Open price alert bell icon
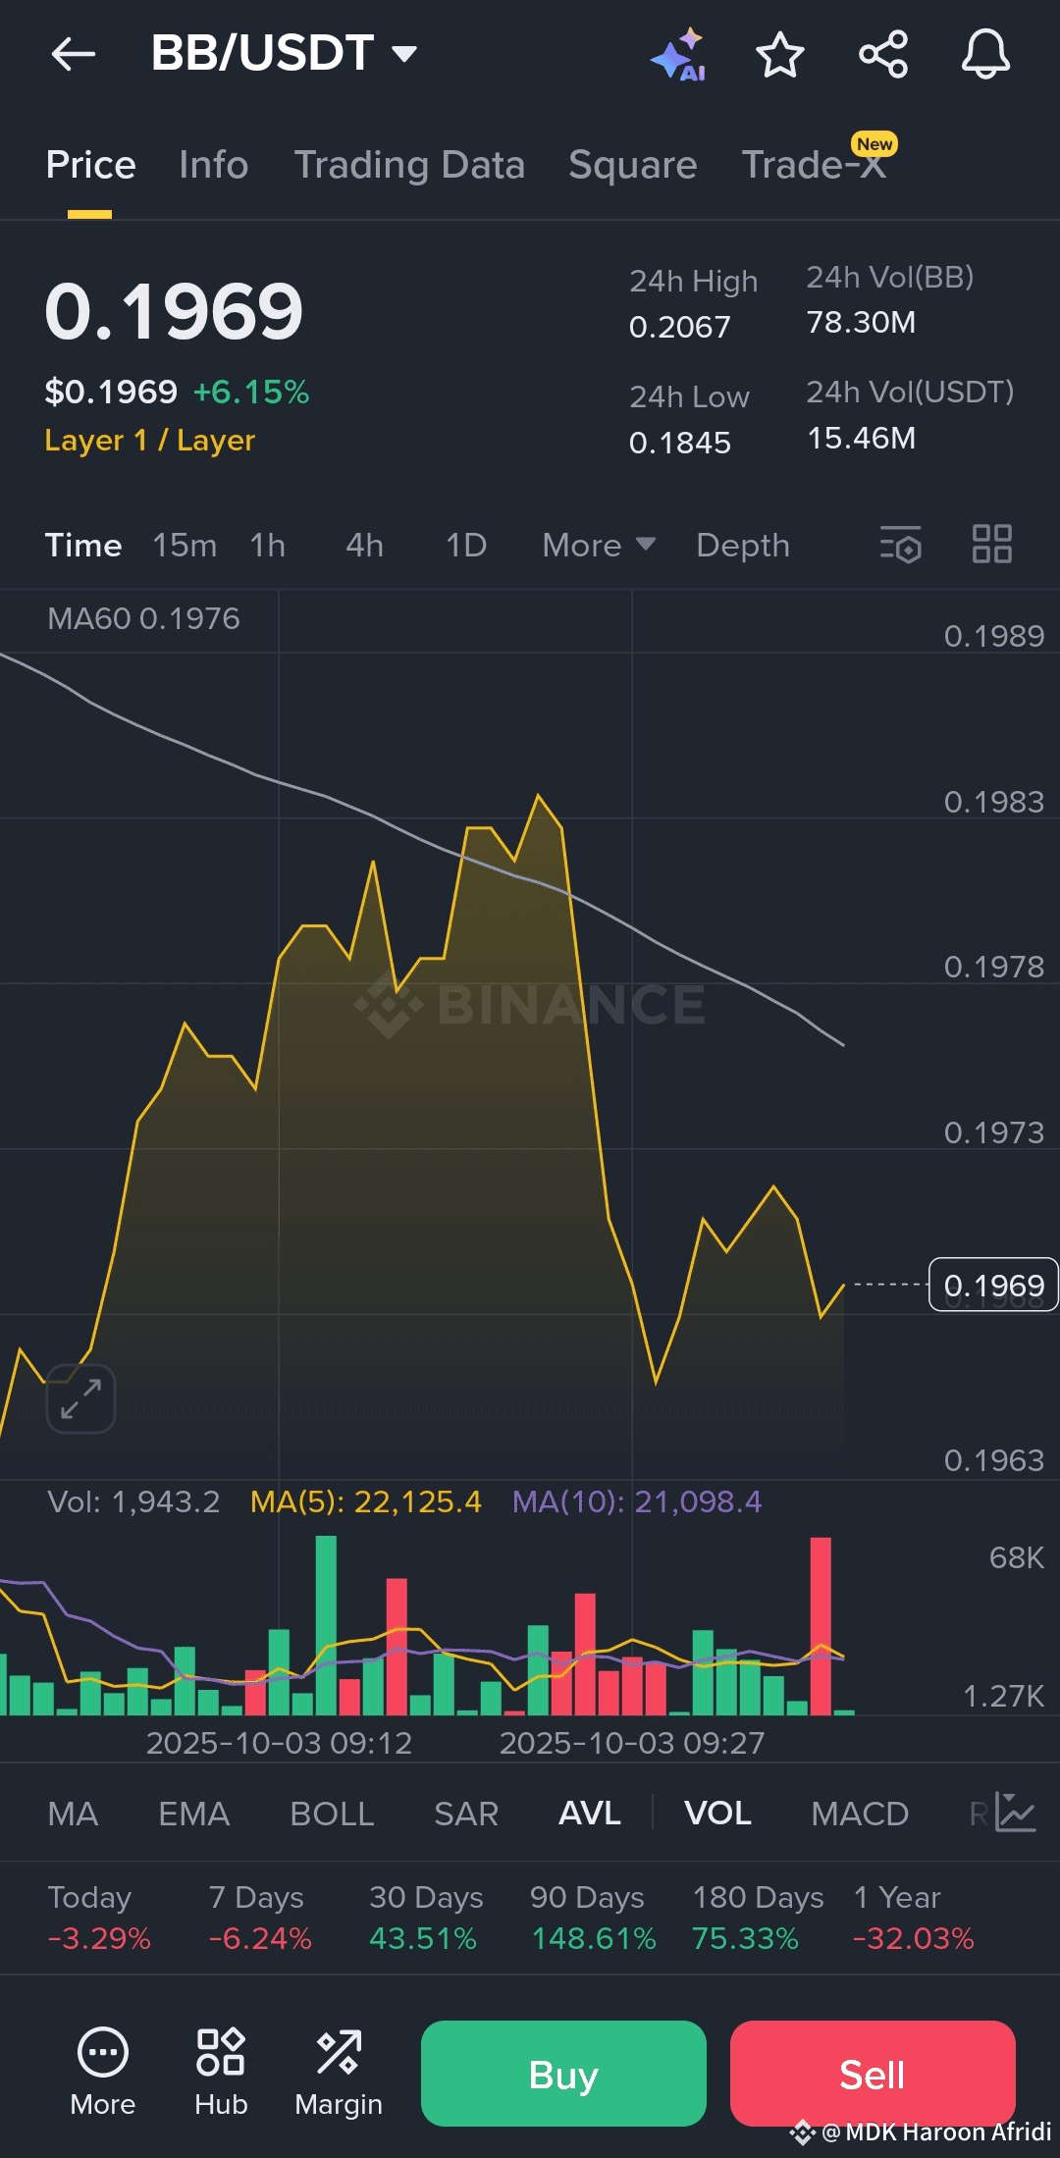This screenshot has width=1060, height=2158. point(985,54)
